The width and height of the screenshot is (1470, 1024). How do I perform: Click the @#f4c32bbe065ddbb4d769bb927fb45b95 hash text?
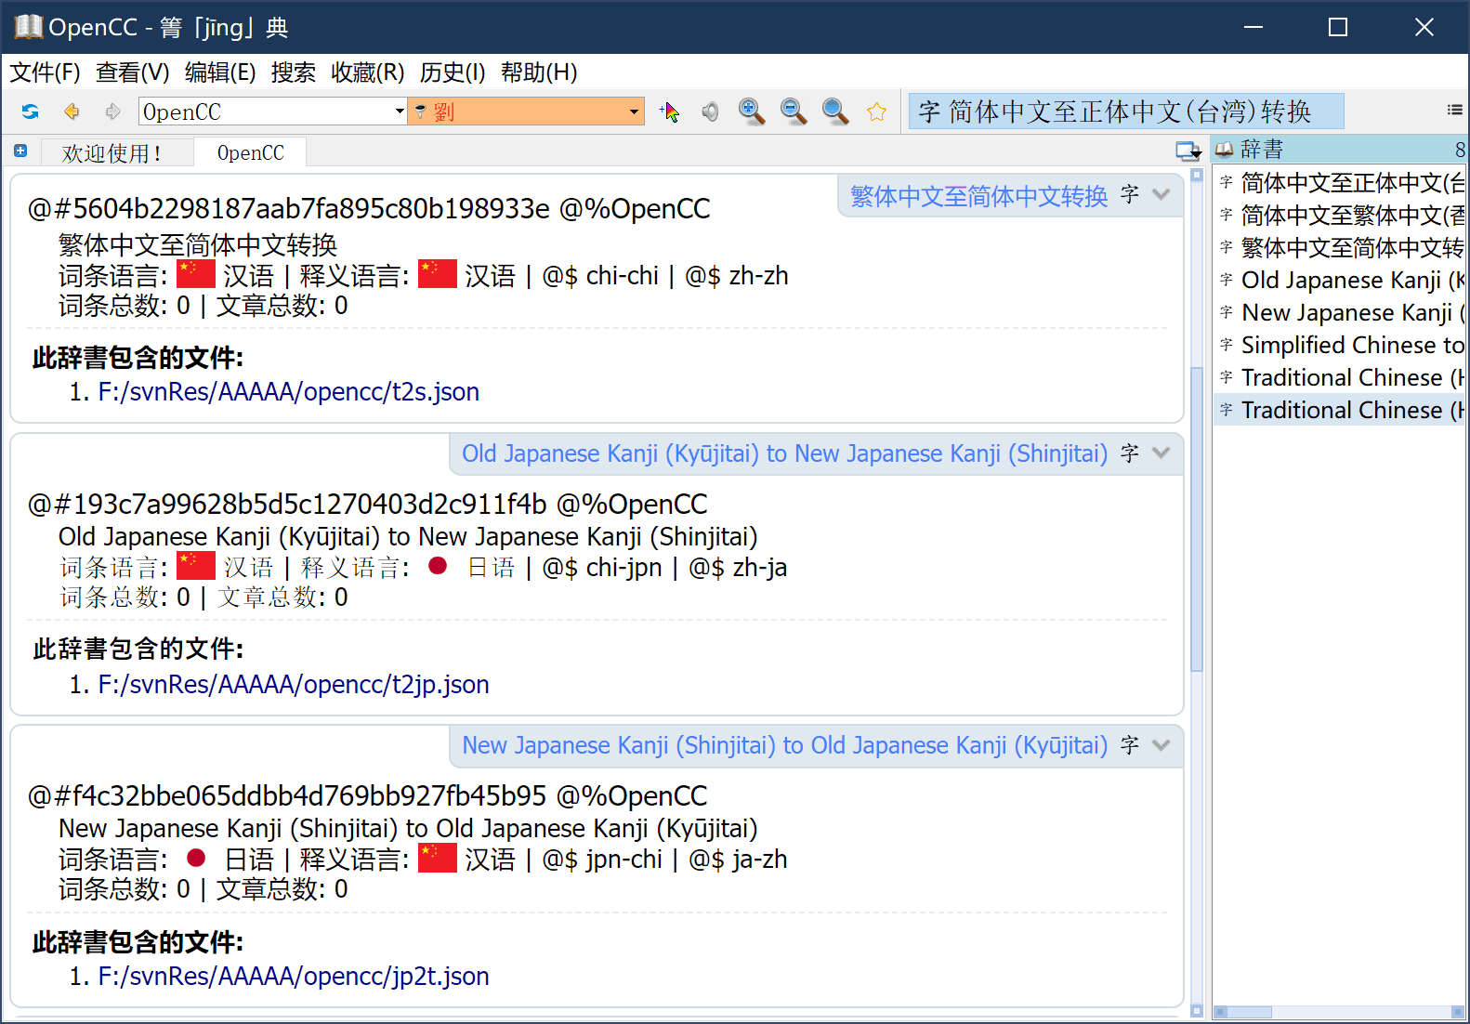288,796
